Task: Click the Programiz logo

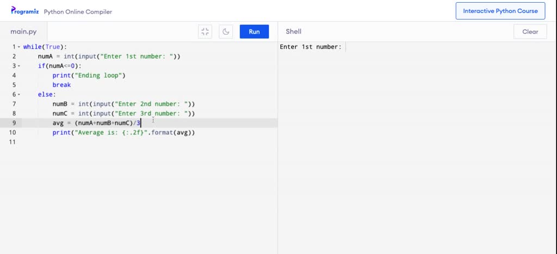Action: tap(25, 11)
